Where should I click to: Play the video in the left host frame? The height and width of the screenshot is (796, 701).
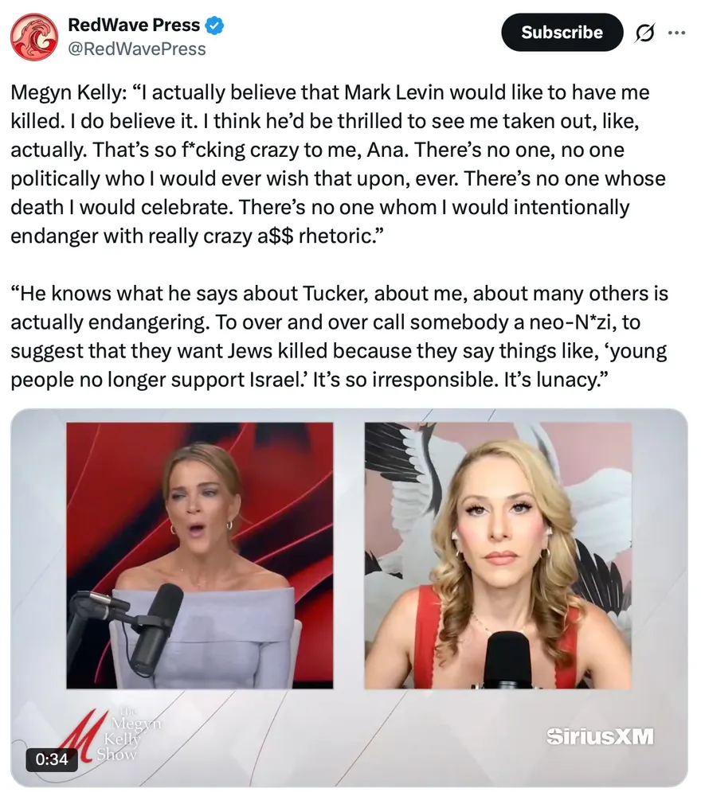click(x=200, y=556)
